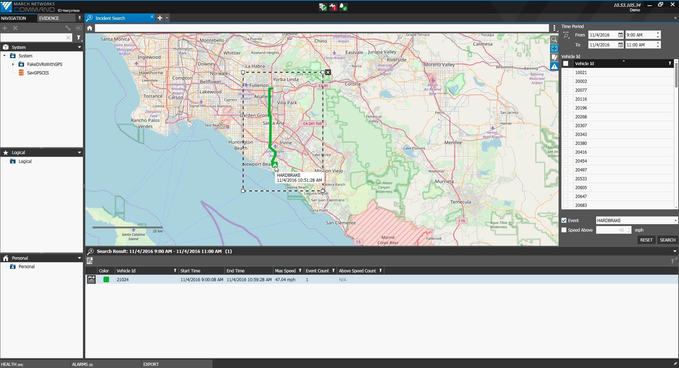
Task: Open the calendar icon in vehicle 21024 row
Action: tap(91, 279)
